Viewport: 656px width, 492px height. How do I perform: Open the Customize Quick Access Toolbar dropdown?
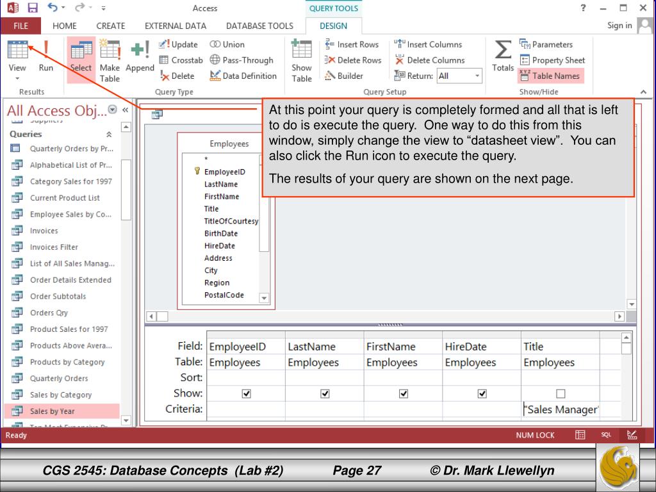click(103, 8)
